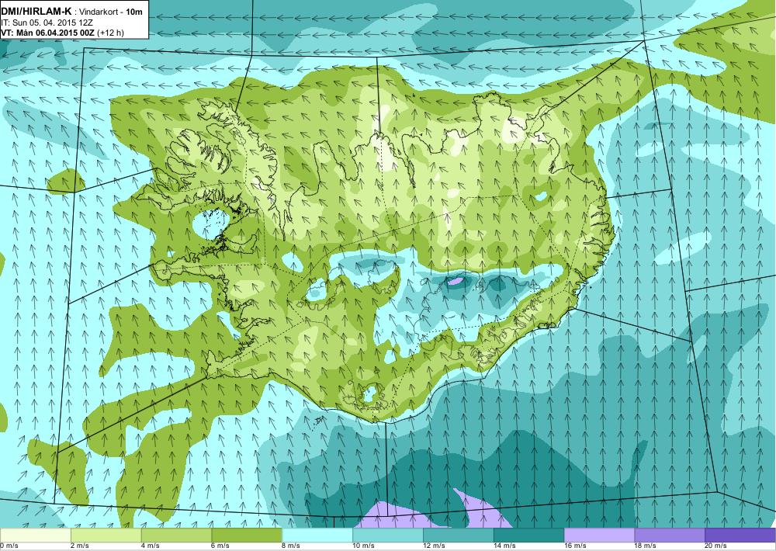The image size is (776, 551).
Task: Click the "6 m/s" legend label
Action: [220, 546]
